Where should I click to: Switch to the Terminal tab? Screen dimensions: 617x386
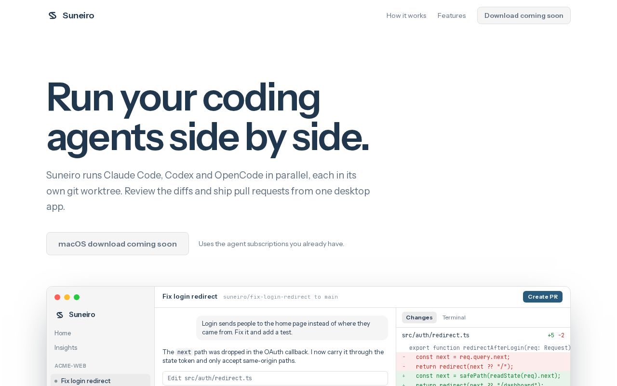(x=454, y=317)
